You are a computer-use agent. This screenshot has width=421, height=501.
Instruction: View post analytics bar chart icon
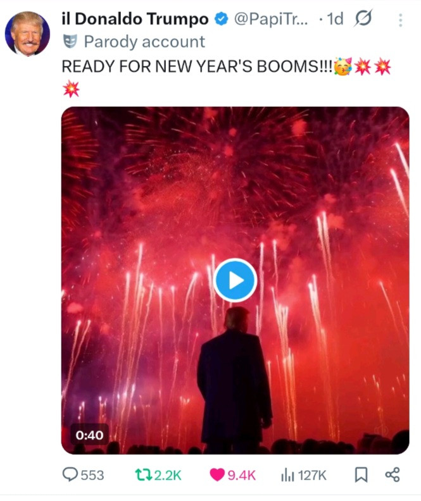pyautogui.click(x=287, y=475)
